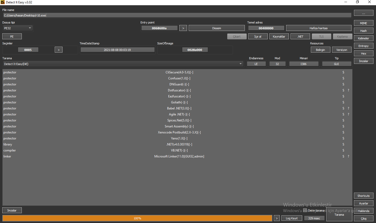Click the arrow button beside the progress bar
Image resolution: width=376 pixels, height=223 pixels.
click(x=277, y=218)
